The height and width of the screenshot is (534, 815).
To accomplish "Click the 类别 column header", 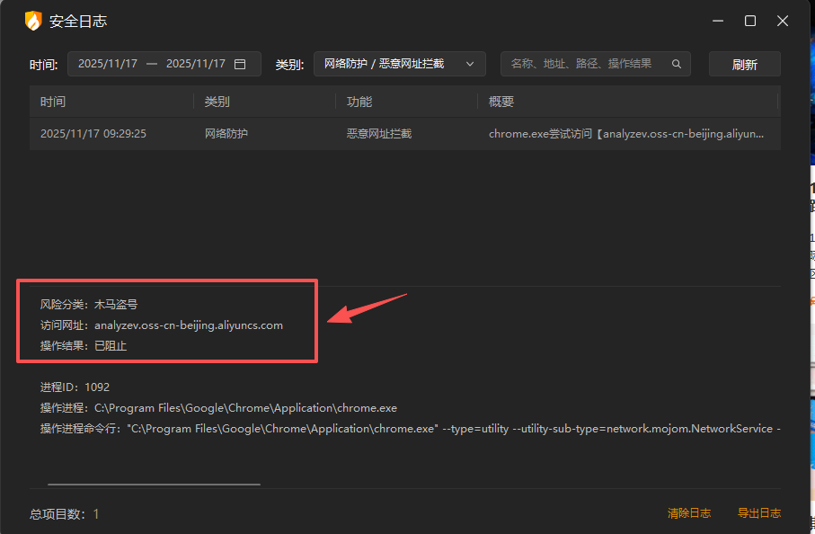I will pos(217,102).
